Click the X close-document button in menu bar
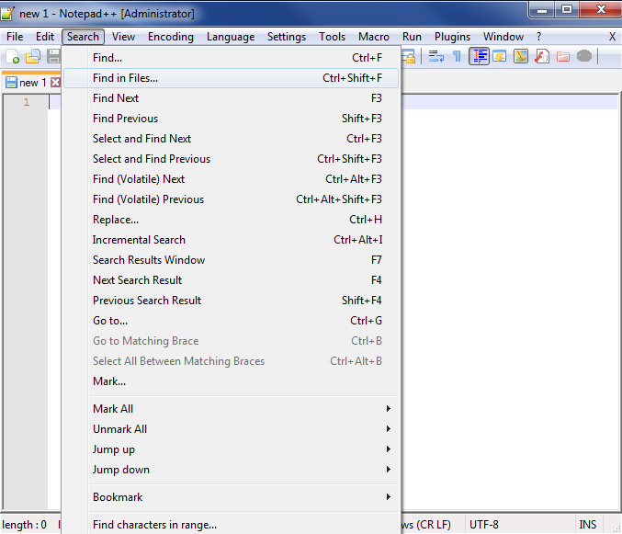The image size is (622, 534). click(x=612, y=37)
